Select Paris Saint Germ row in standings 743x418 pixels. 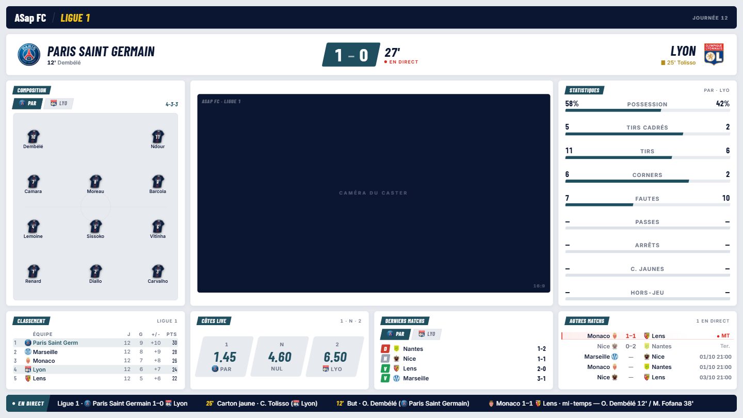[x=95, y=343]
